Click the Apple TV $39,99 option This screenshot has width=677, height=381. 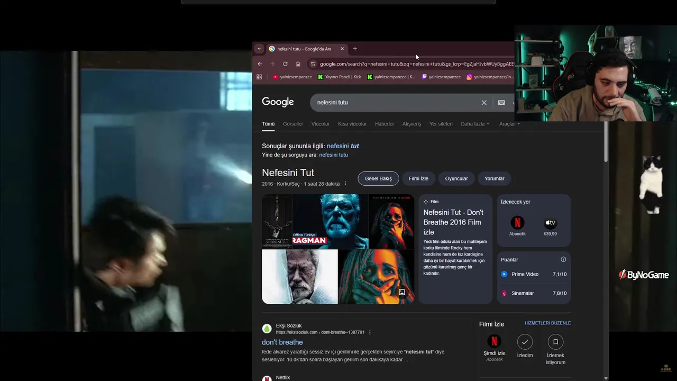click(x=550, y=226)
